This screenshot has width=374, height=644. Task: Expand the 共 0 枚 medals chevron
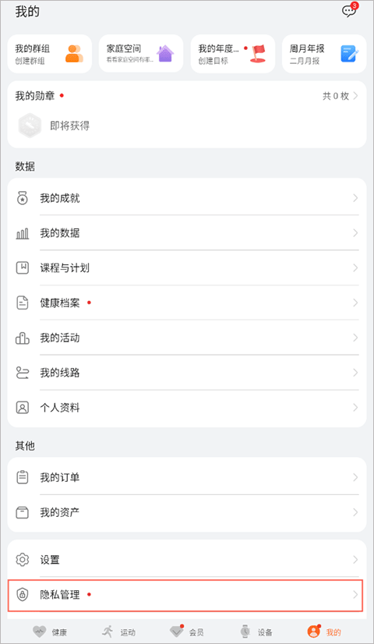[355, 96]
